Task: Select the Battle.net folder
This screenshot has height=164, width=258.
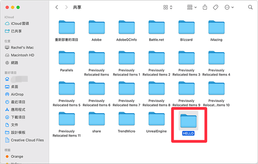Action: pyautogui.click(x=156, y=27)
